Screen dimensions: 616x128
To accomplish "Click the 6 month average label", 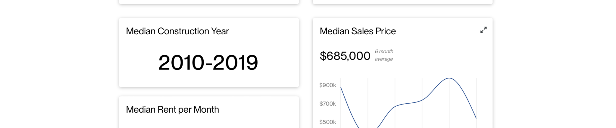I will coord(384,55).
